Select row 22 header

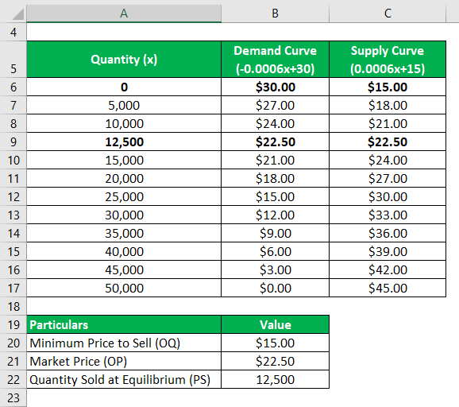(13, 379)
